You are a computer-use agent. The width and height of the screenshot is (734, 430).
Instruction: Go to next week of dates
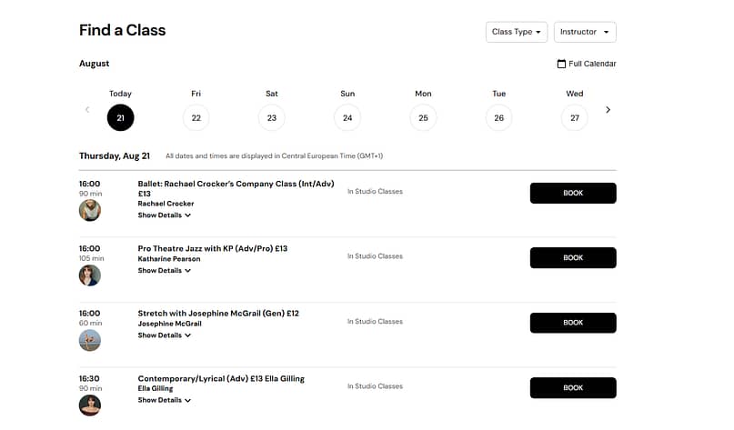(608, 110)
